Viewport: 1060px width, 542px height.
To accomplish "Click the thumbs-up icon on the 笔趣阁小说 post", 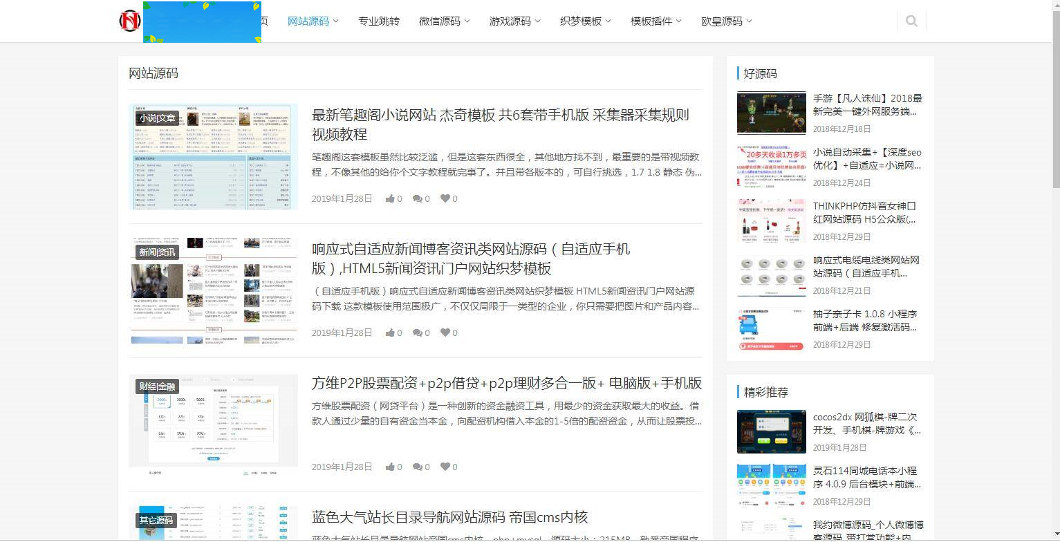I will click(x=390, y=198).
